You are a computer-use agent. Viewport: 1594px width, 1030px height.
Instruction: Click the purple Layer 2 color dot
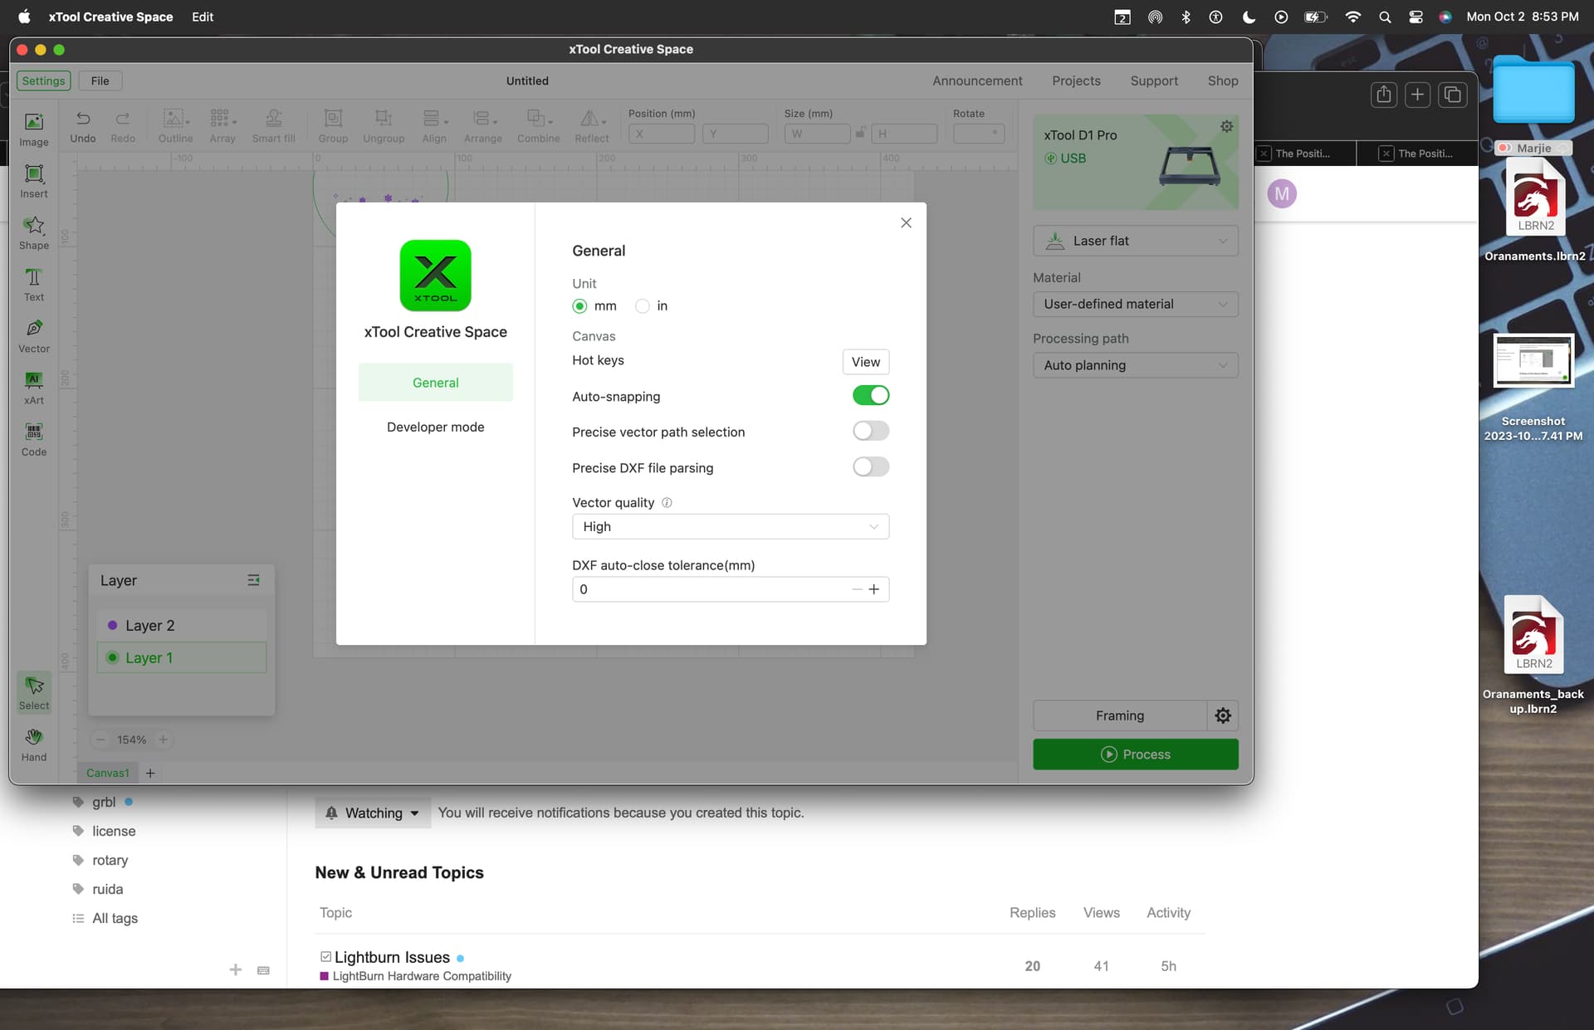[113, 625]
